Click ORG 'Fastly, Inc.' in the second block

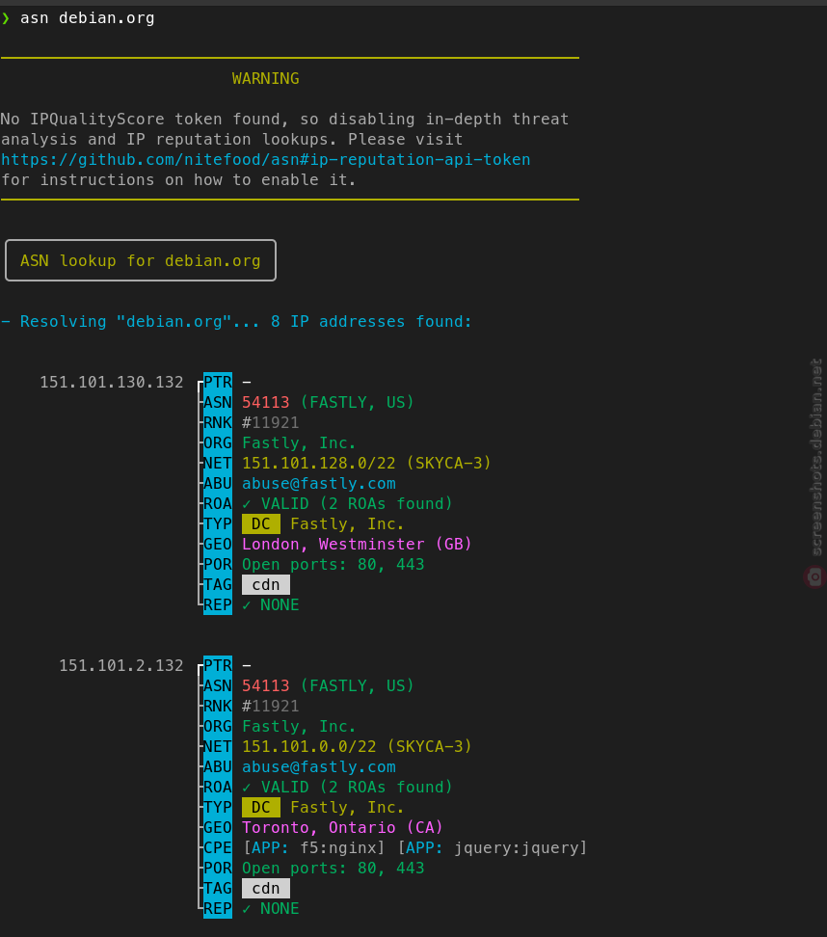coord(299,727)
